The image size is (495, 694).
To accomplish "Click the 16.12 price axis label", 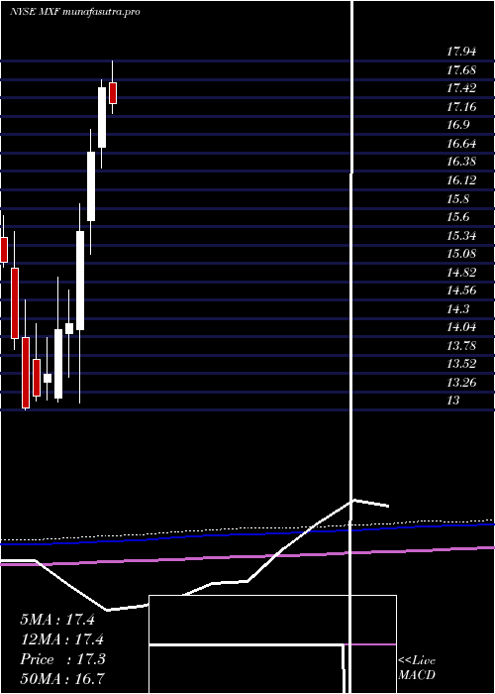I will point(461,180).
